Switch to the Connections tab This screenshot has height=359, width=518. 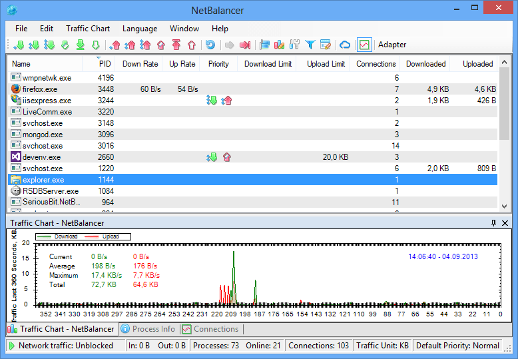click(x=211, y=329)
